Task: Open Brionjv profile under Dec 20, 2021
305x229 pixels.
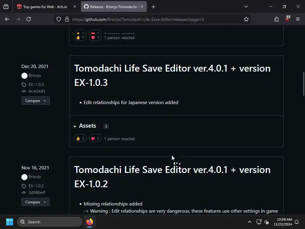Action: tap(35, 75)
